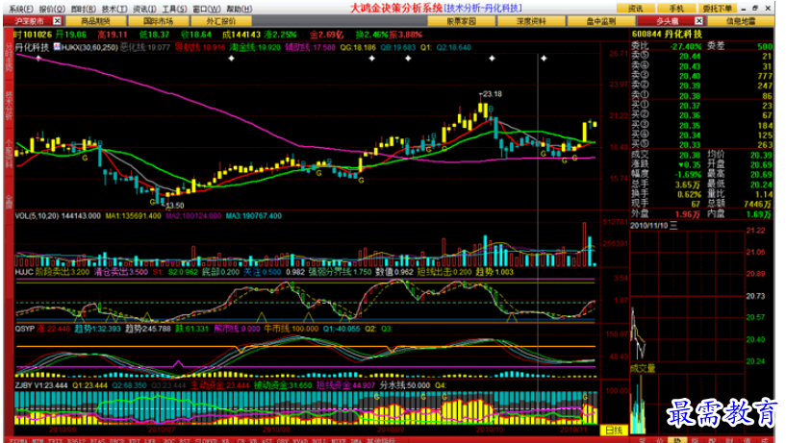This screenshot has height=443, width=786.
Task: Close the 沪深股市 tab with its X icon
Action: [x=56, y=20]
